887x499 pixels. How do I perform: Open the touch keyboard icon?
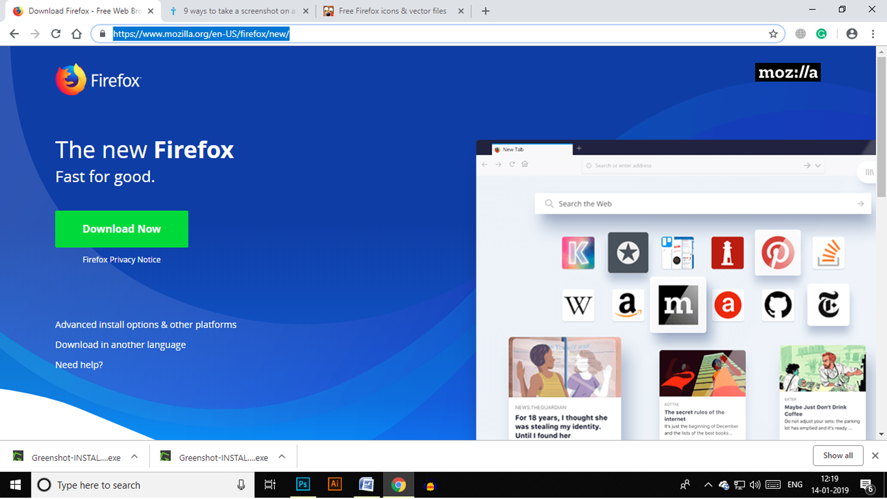point(773,485)
